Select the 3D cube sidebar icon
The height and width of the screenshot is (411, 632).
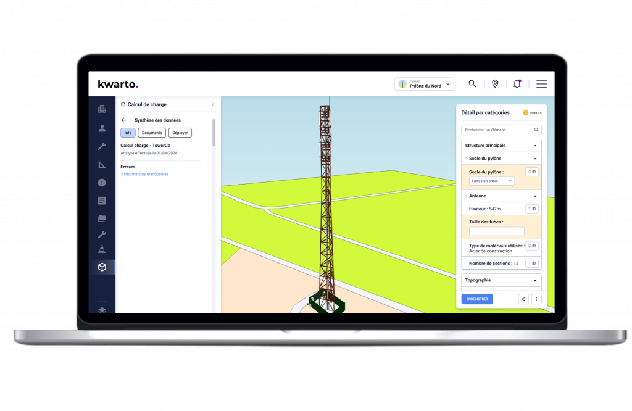[102, 267]
